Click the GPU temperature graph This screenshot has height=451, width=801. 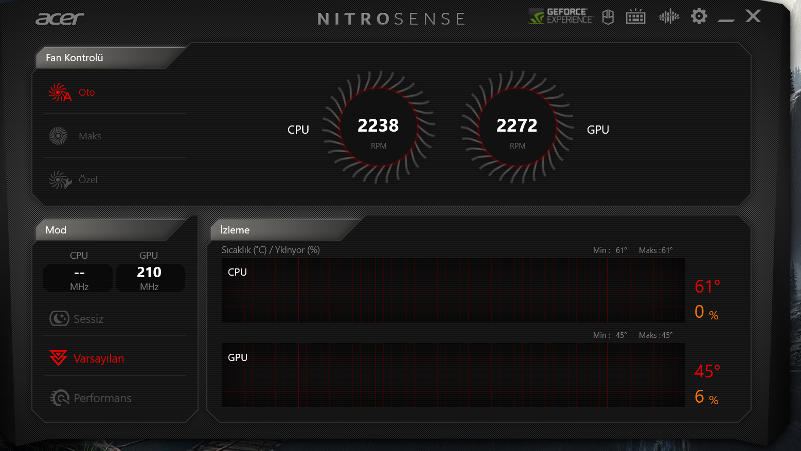(453, 375)
